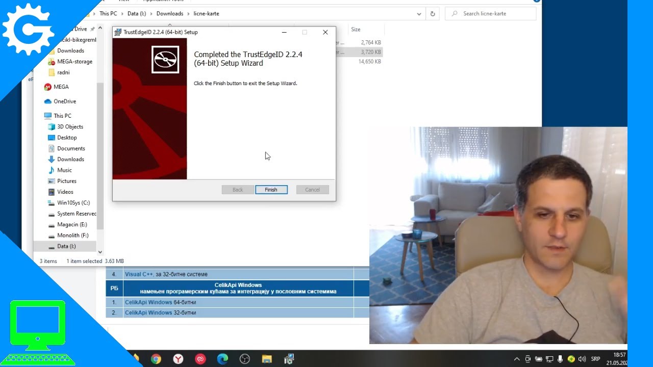Click the Pictures folder icon
Screen dimensions: 653x367
point(52,181)
